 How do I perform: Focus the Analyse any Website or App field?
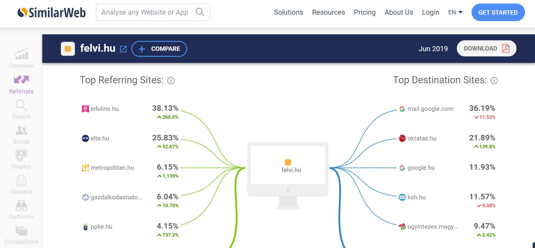153,12
